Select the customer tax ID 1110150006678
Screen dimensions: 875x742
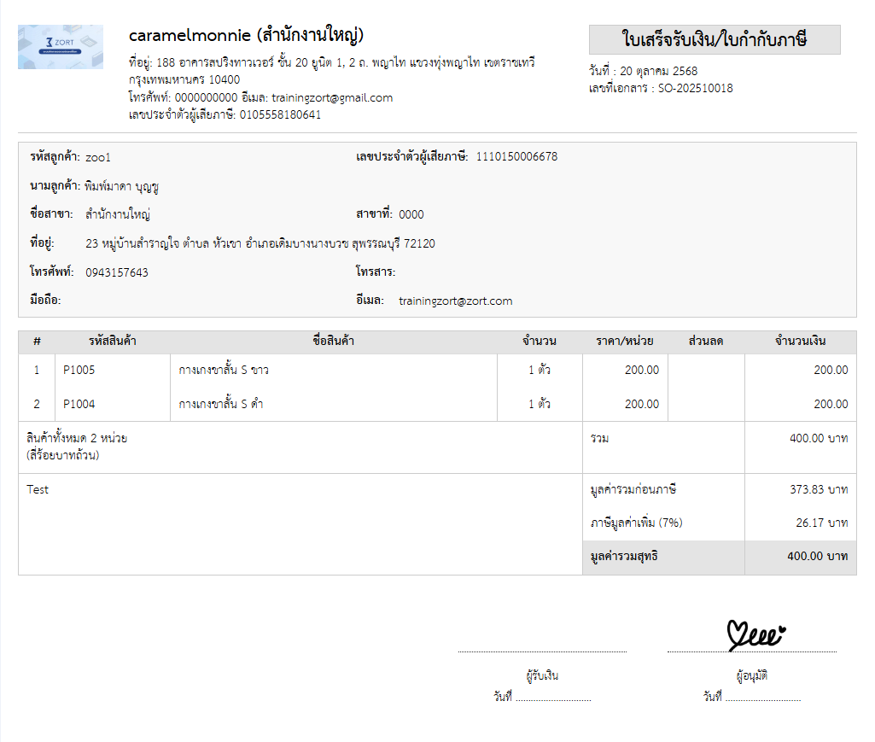(516, 156)
